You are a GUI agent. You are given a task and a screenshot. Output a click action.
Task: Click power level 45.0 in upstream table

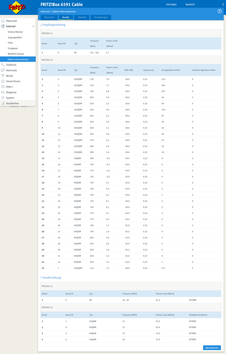[x=158, y=327]
